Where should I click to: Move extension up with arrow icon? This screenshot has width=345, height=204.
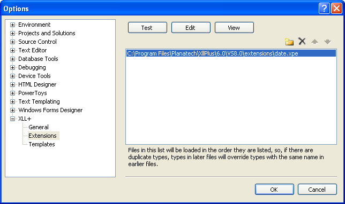tap(314, 42)
